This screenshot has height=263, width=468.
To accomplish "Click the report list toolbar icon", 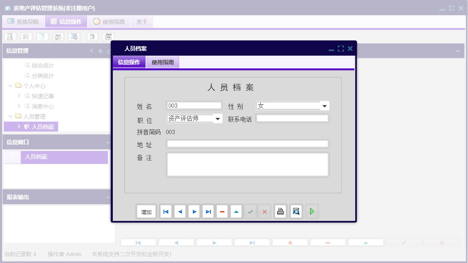I will [x=26, y=37].
